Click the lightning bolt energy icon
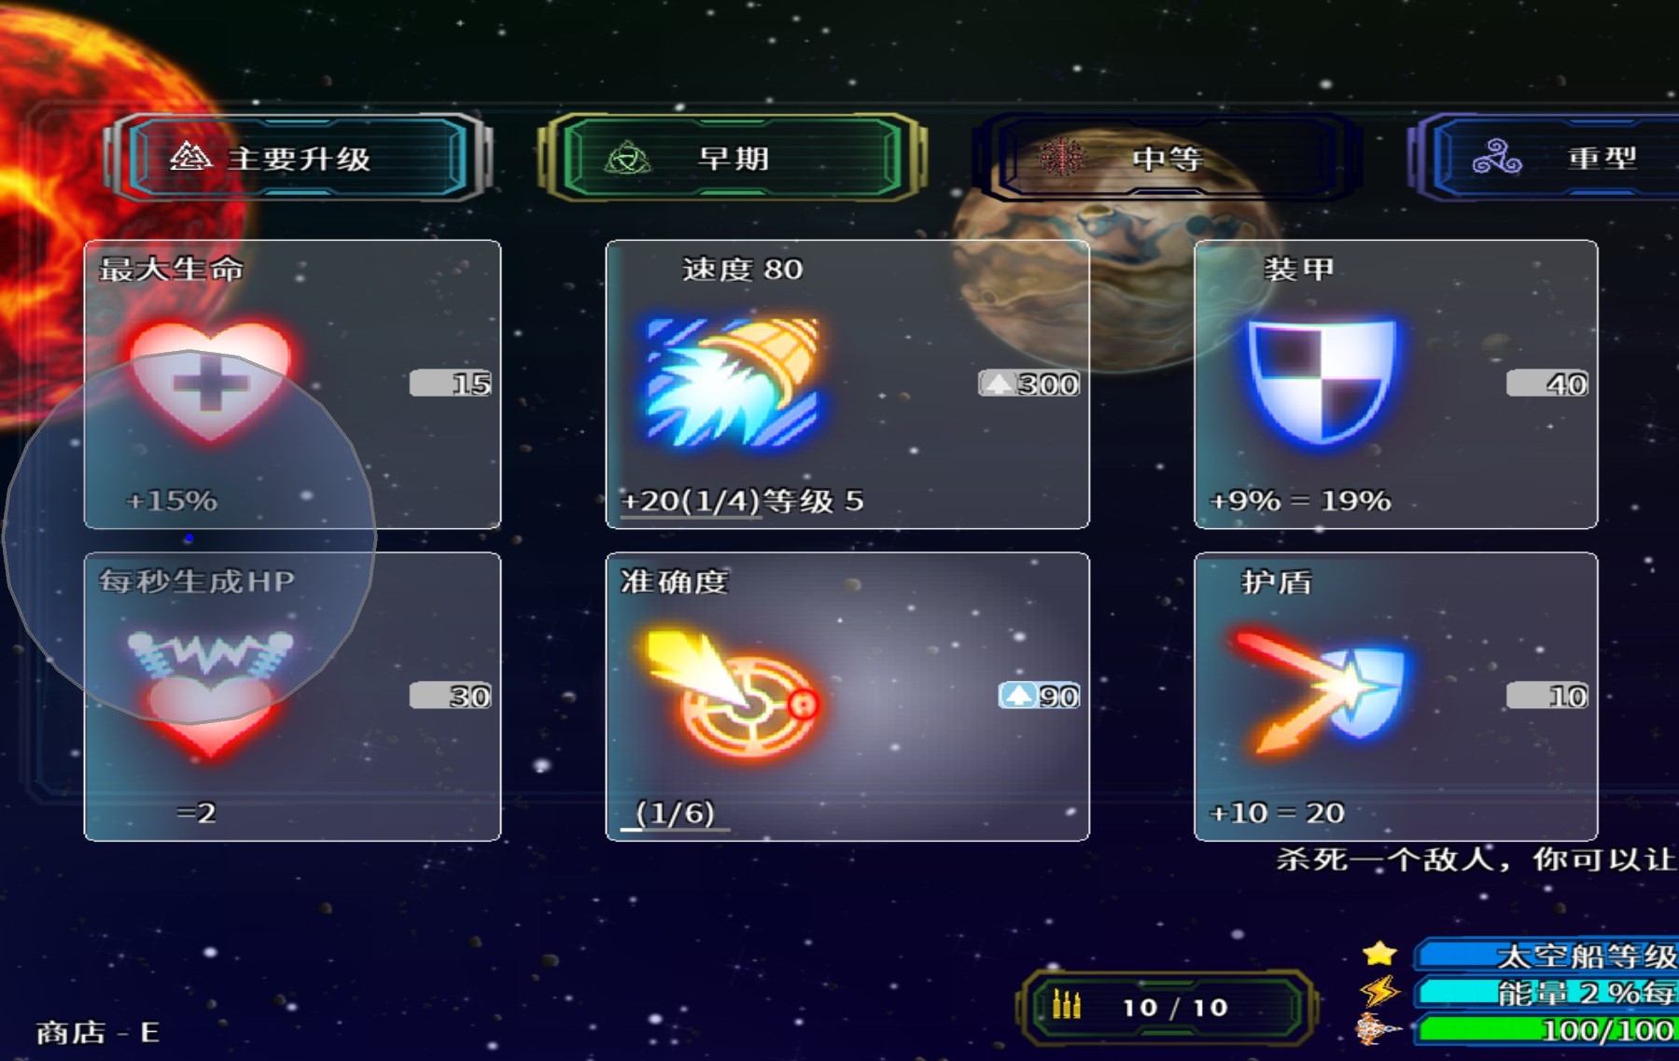 point(1379,991)
